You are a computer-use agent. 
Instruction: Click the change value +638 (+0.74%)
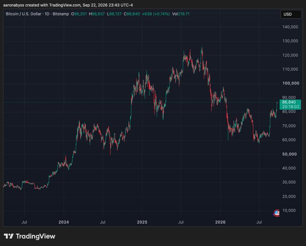point(156,14)
